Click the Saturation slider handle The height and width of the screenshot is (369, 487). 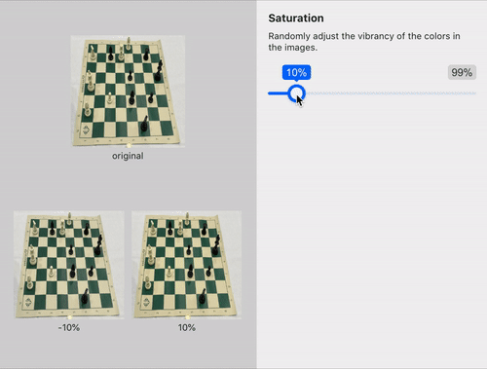tap(296, 93)
